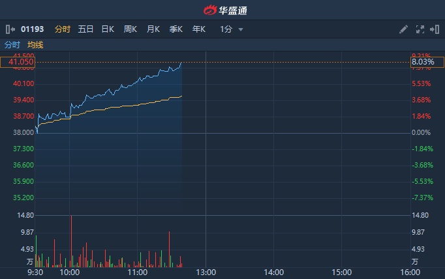Click the 13:00 marker on time axis
Screen dimensions: 445x279
click(206, 272)
